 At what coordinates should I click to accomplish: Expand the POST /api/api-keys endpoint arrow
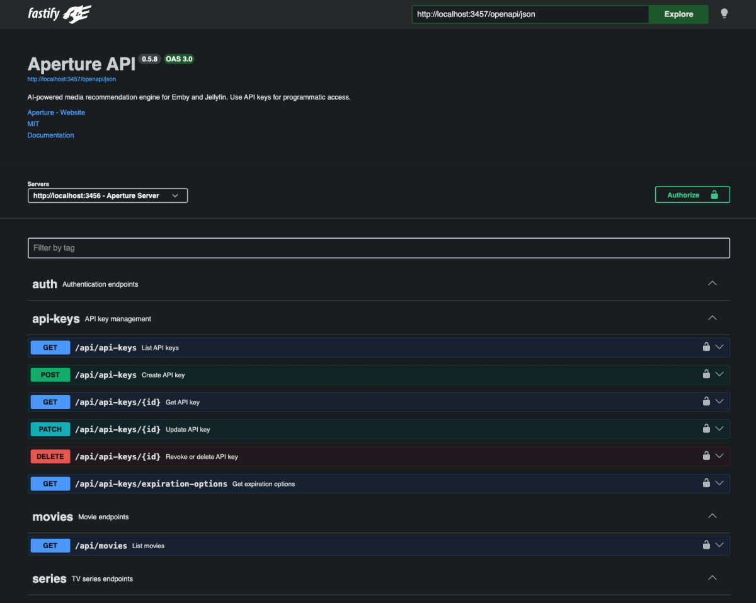719,374
